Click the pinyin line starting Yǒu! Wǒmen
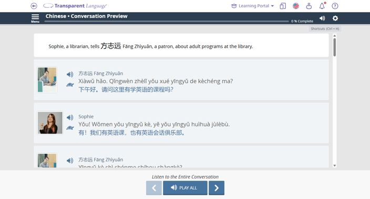Image resolution: width=370 pixels, height=199 pixels. (154, 124)
